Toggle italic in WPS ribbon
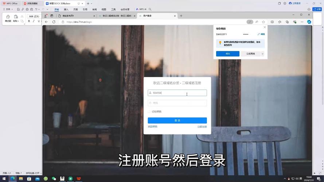324x182 pixels. point(34,21)
